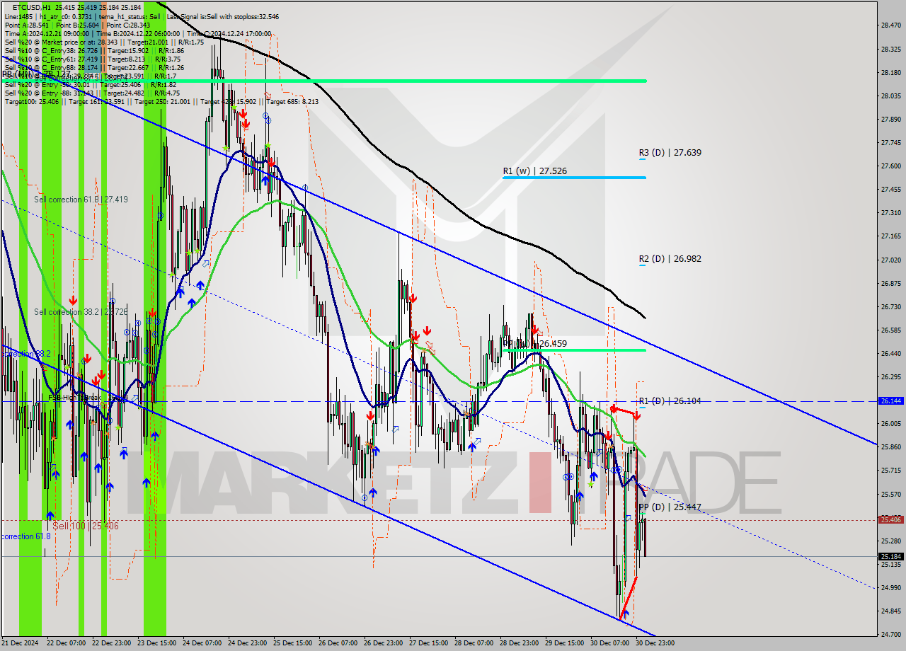Select the 'PP (D) | 25.447' pivot label
Image resolution: width=906 pixels, height=651 pixels.
point(670,507)
